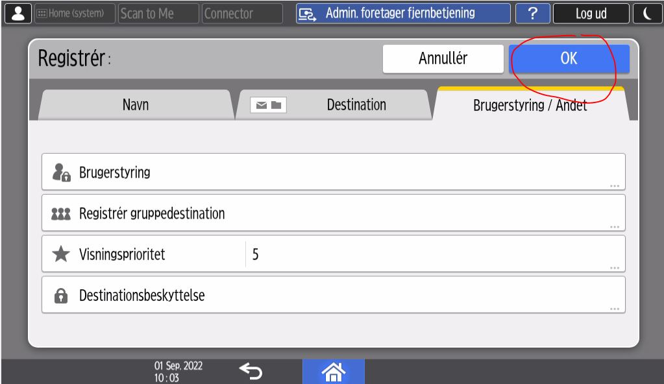Select the Brugerstyring / Andet tab
This screenshot has height=384, width=664.
[x=530, y=106]
